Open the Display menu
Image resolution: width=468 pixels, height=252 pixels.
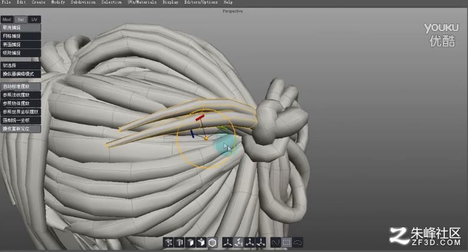click(x=170, y=2)
